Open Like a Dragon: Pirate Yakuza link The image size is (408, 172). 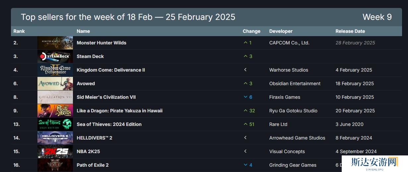coord(119,111)
